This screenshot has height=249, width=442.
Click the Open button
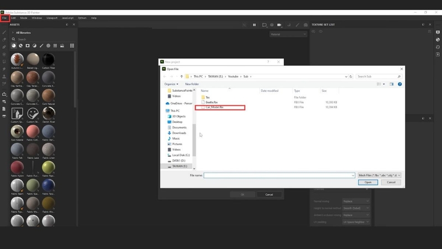pyautogui.click(x=368, y=183)
